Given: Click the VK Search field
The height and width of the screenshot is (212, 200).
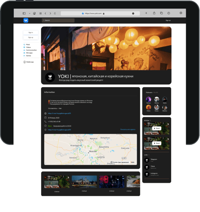Looking at the screenshot, I should [x=58, y=20].
